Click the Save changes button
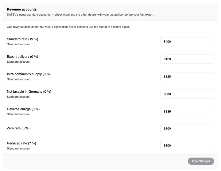The image size is (221, 171). pos(201,161)
